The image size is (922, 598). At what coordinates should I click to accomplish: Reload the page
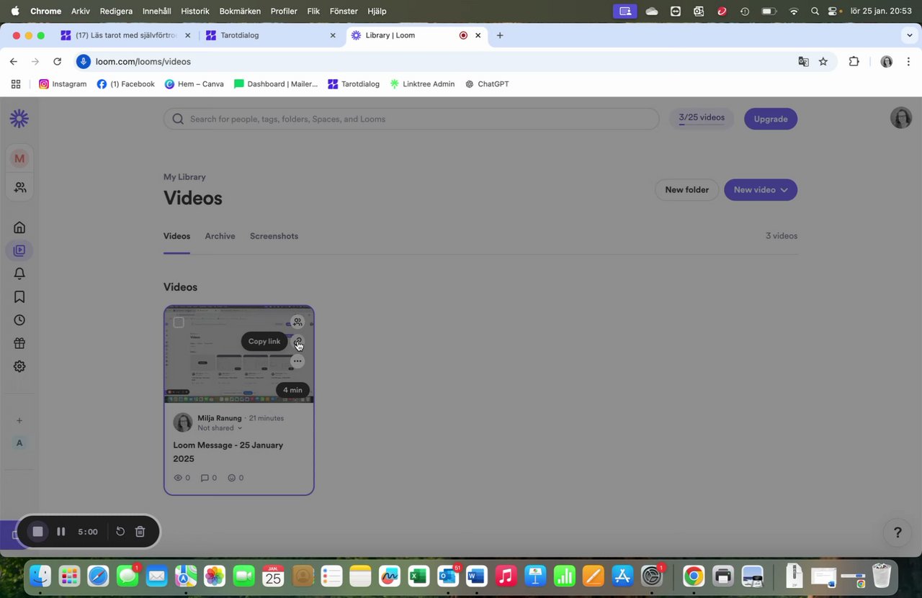coord(58,61)
